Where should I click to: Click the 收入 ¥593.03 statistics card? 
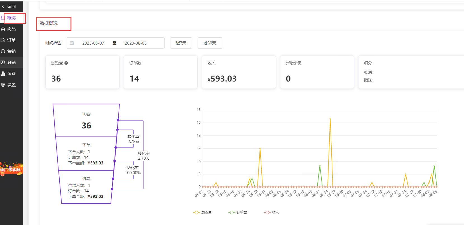238,72
